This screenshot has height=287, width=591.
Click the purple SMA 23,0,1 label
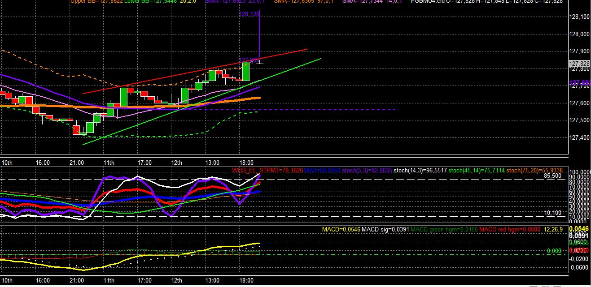coord(236,1)
